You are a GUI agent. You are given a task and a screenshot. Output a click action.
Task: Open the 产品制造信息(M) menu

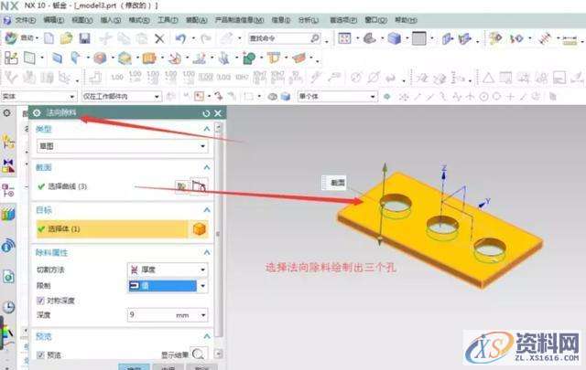239,20
